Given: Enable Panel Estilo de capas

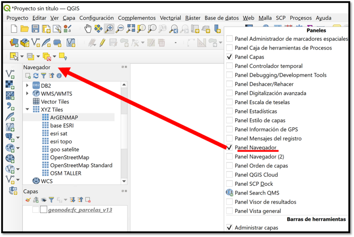Looking at the screenshot, I should pyautogui.click(x=230, y=120).
